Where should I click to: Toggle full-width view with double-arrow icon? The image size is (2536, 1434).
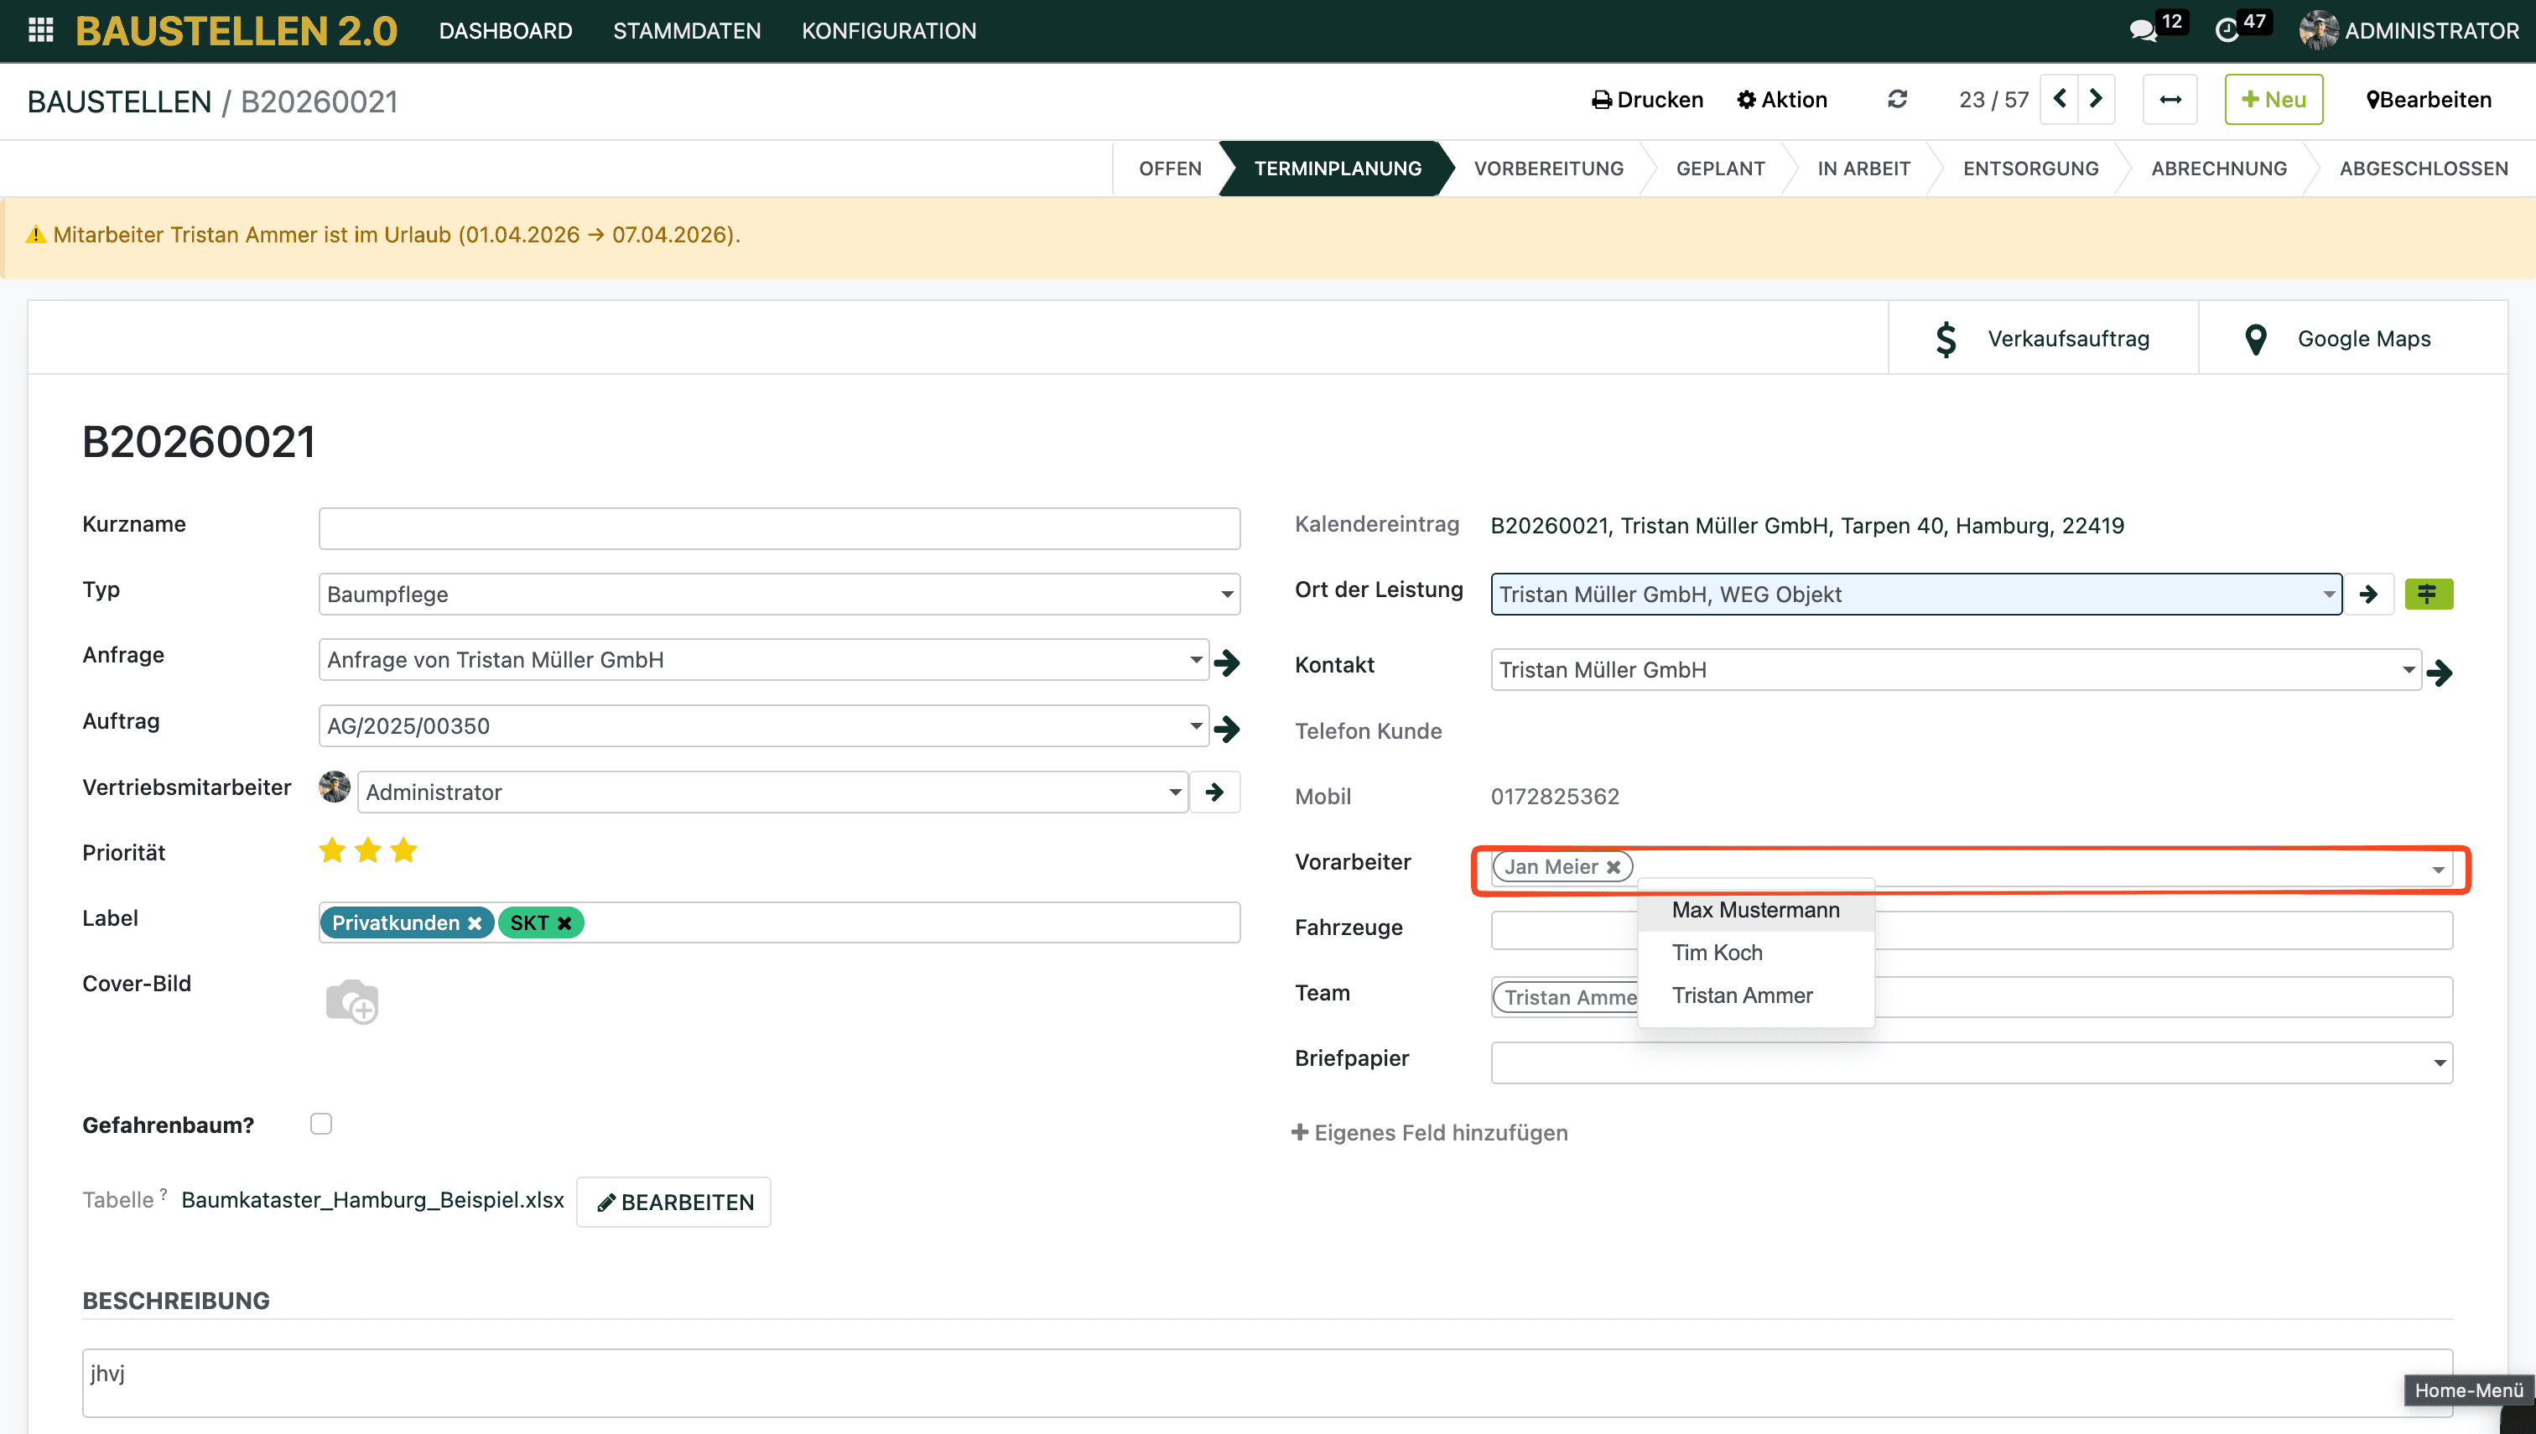point(2170,100)
